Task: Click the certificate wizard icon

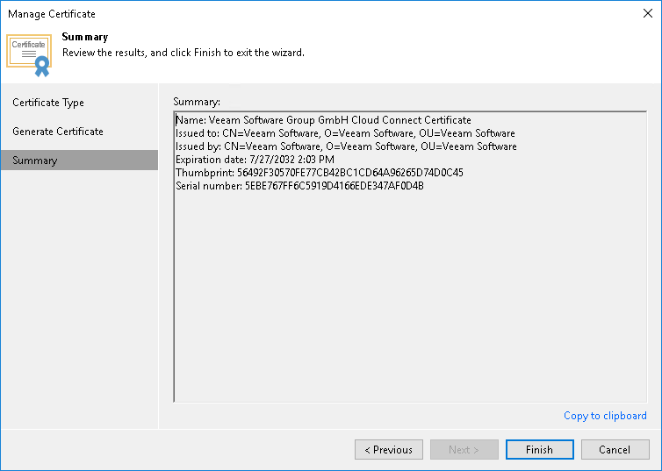Action: click(29, 55)
